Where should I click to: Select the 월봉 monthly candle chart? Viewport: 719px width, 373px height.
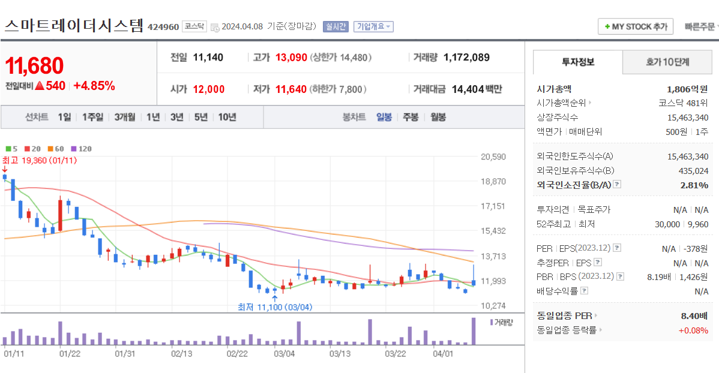438,117
